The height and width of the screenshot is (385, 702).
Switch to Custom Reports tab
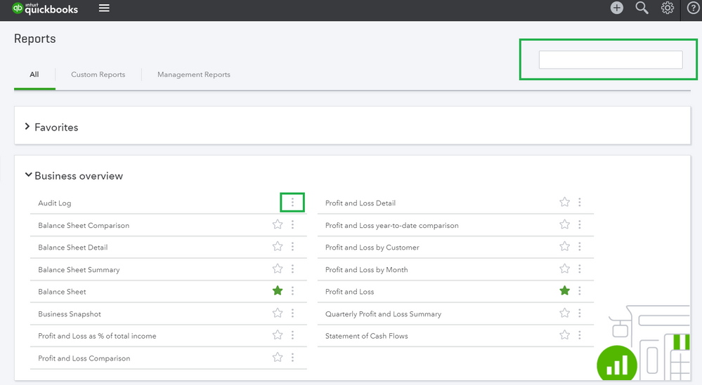(x=98, y=74)
